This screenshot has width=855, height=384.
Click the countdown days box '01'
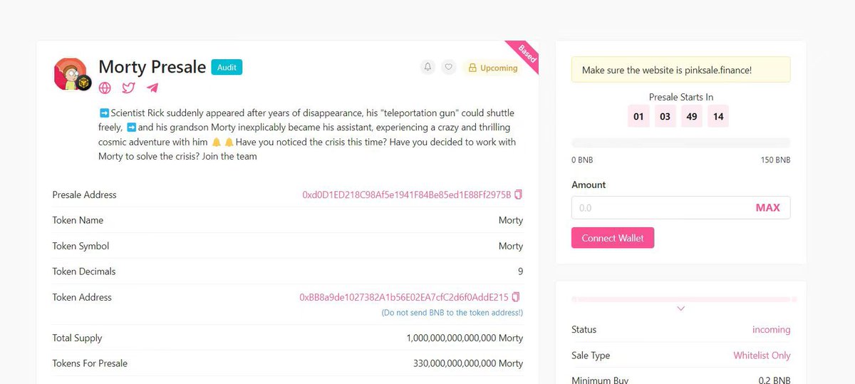click(x=638, y=116)
